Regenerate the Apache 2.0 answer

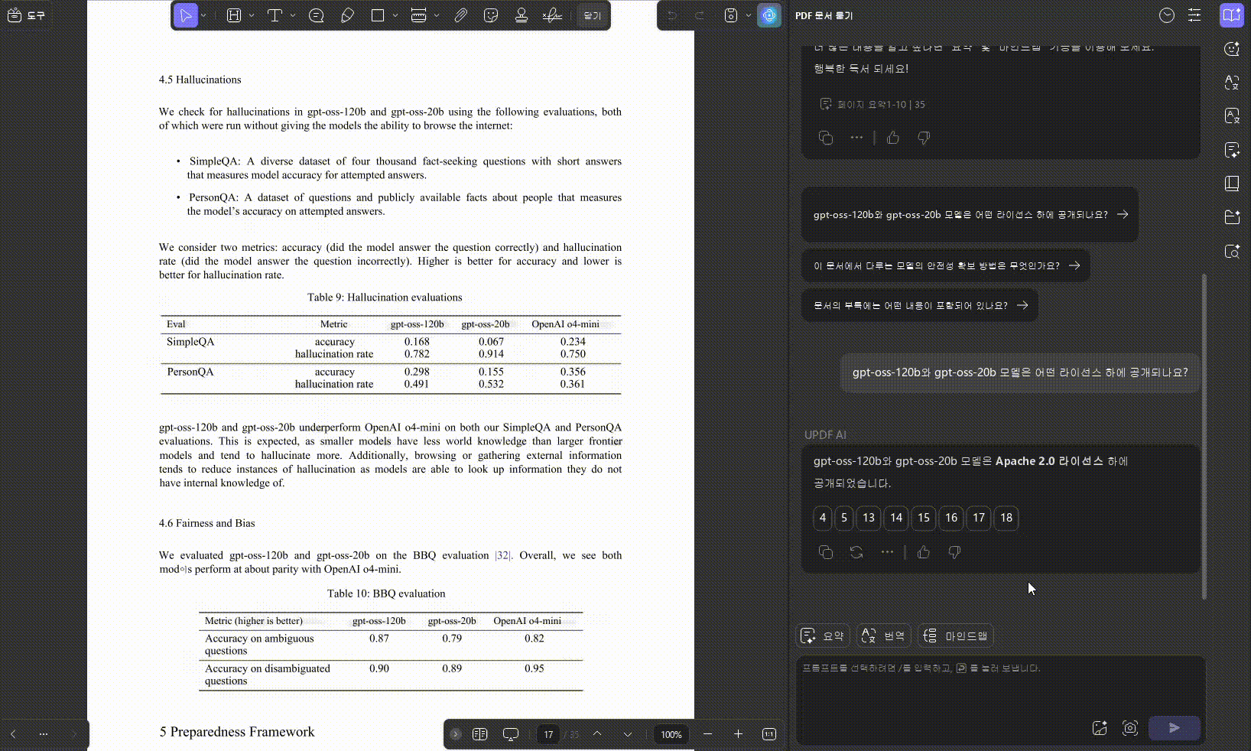point(856,552)
